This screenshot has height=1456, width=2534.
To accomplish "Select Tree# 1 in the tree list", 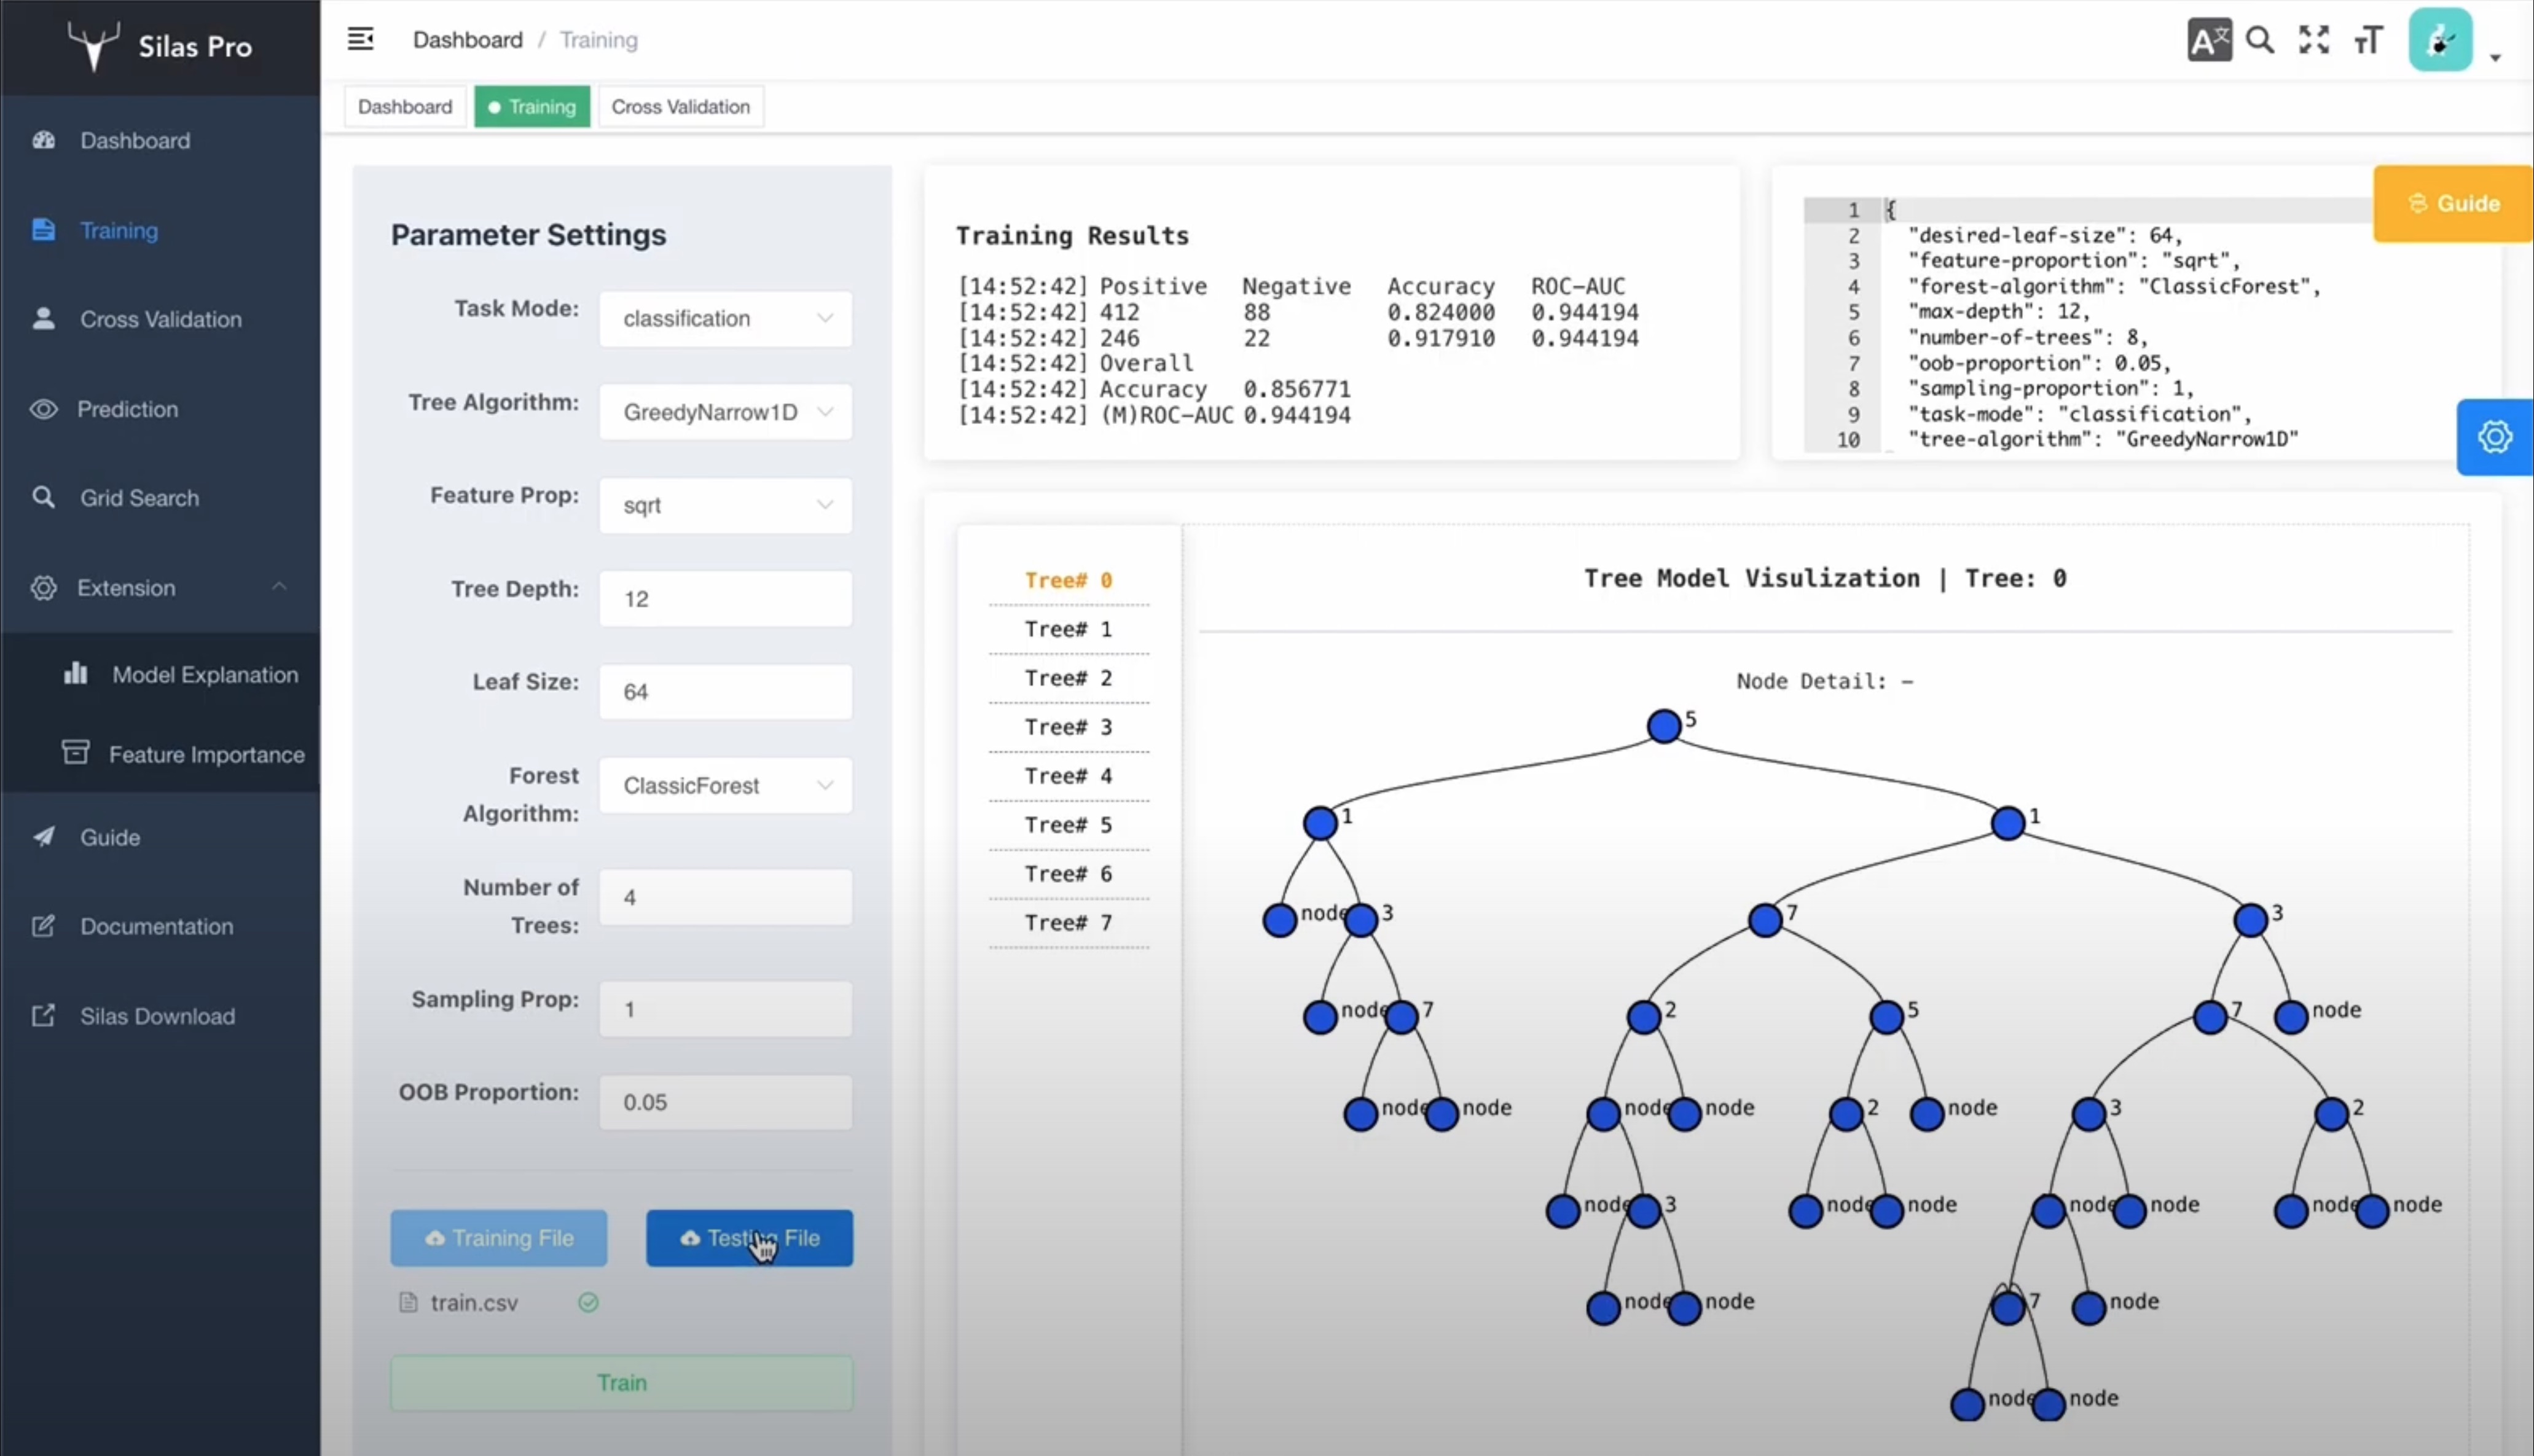I will [1068, 629].
